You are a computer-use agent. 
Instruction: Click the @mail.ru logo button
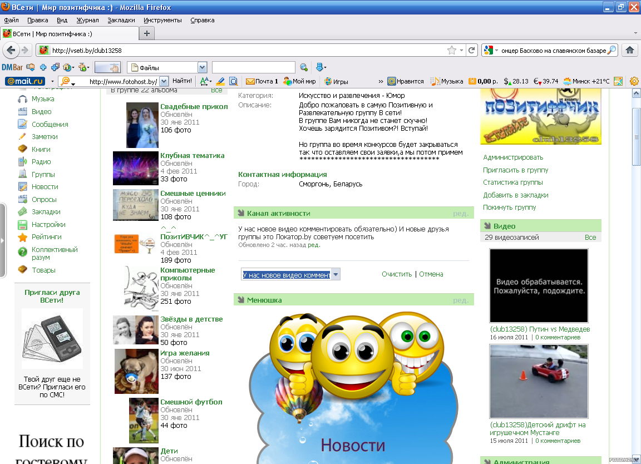[x=25, y=81]
